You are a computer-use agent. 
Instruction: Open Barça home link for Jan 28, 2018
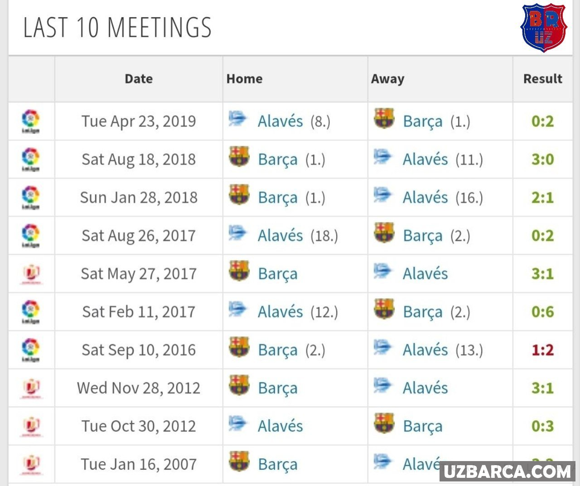click(x=277, y=198)
